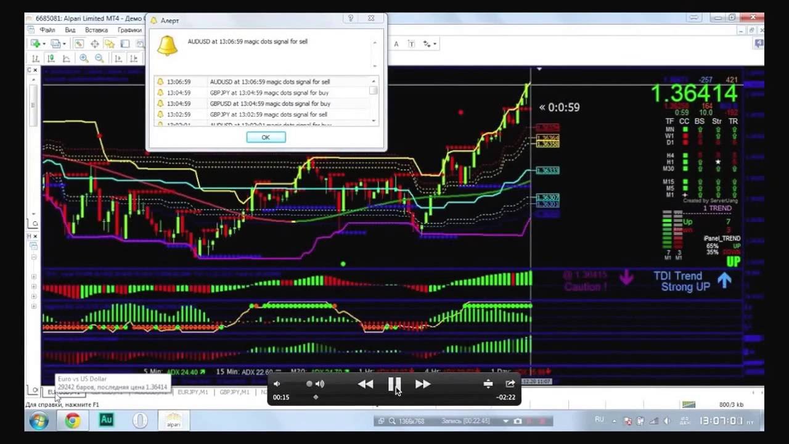Move the video progress scrubber marker
Viewport: 789px width, 444px height.
click(316, 397)
